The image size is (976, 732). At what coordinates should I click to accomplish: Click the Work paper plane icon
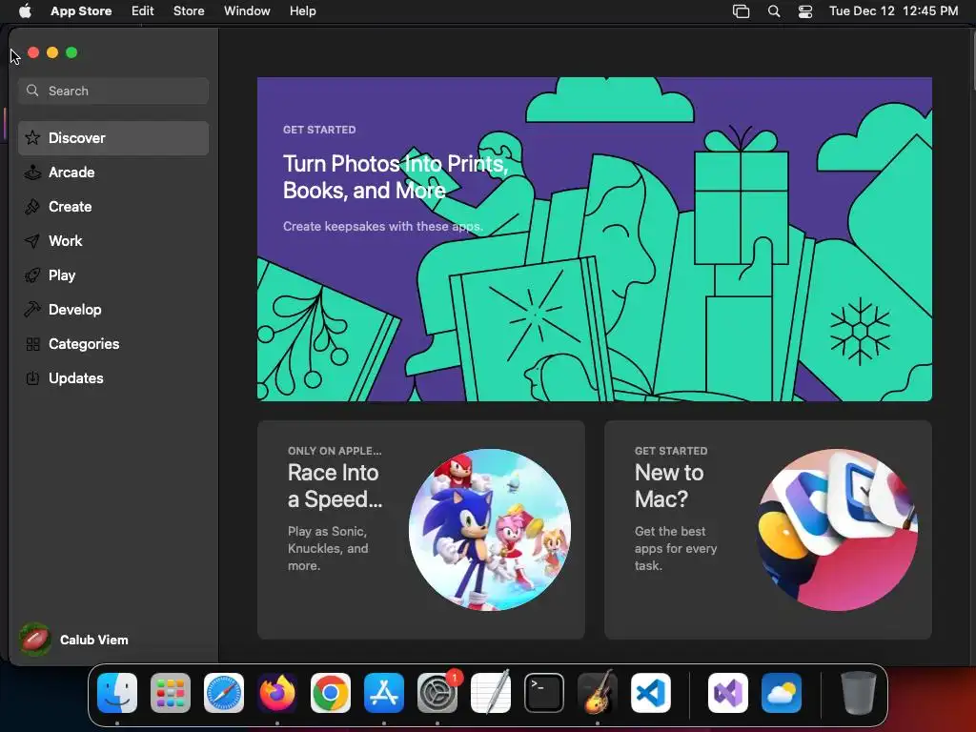32,240
